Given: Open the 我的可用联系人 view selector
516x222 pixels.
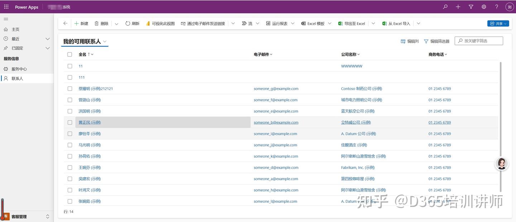Looking at the screenshot, I should tap(85, 41).
